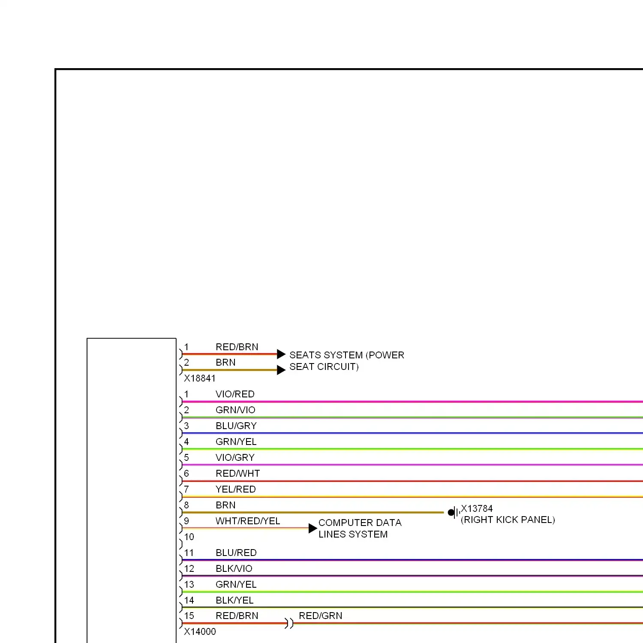Select the GRN/YEL label on pin 13
This screenshot has height=643, width=643.
[x=236, y=584]
